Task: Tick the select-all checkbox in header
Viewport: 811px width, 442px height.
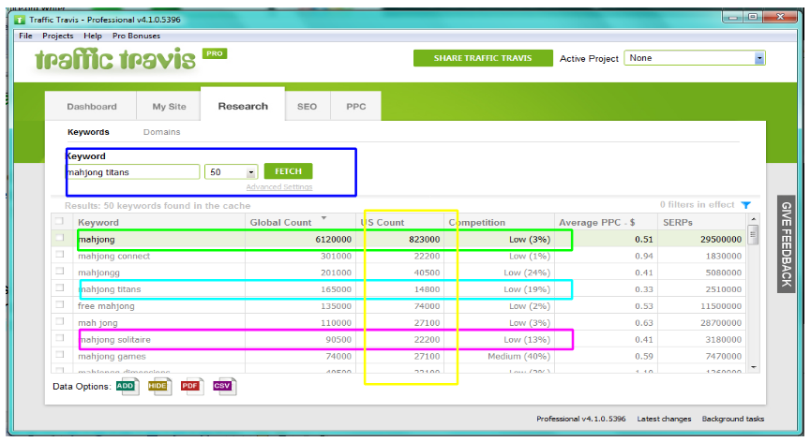Action: tap(59, 222)
